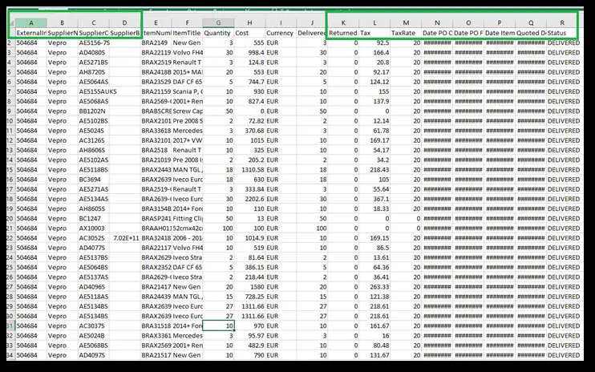Click the Screw Cap item title cell
The height and width of the screenshot is (372, 595).
click(x=187, y=111)
